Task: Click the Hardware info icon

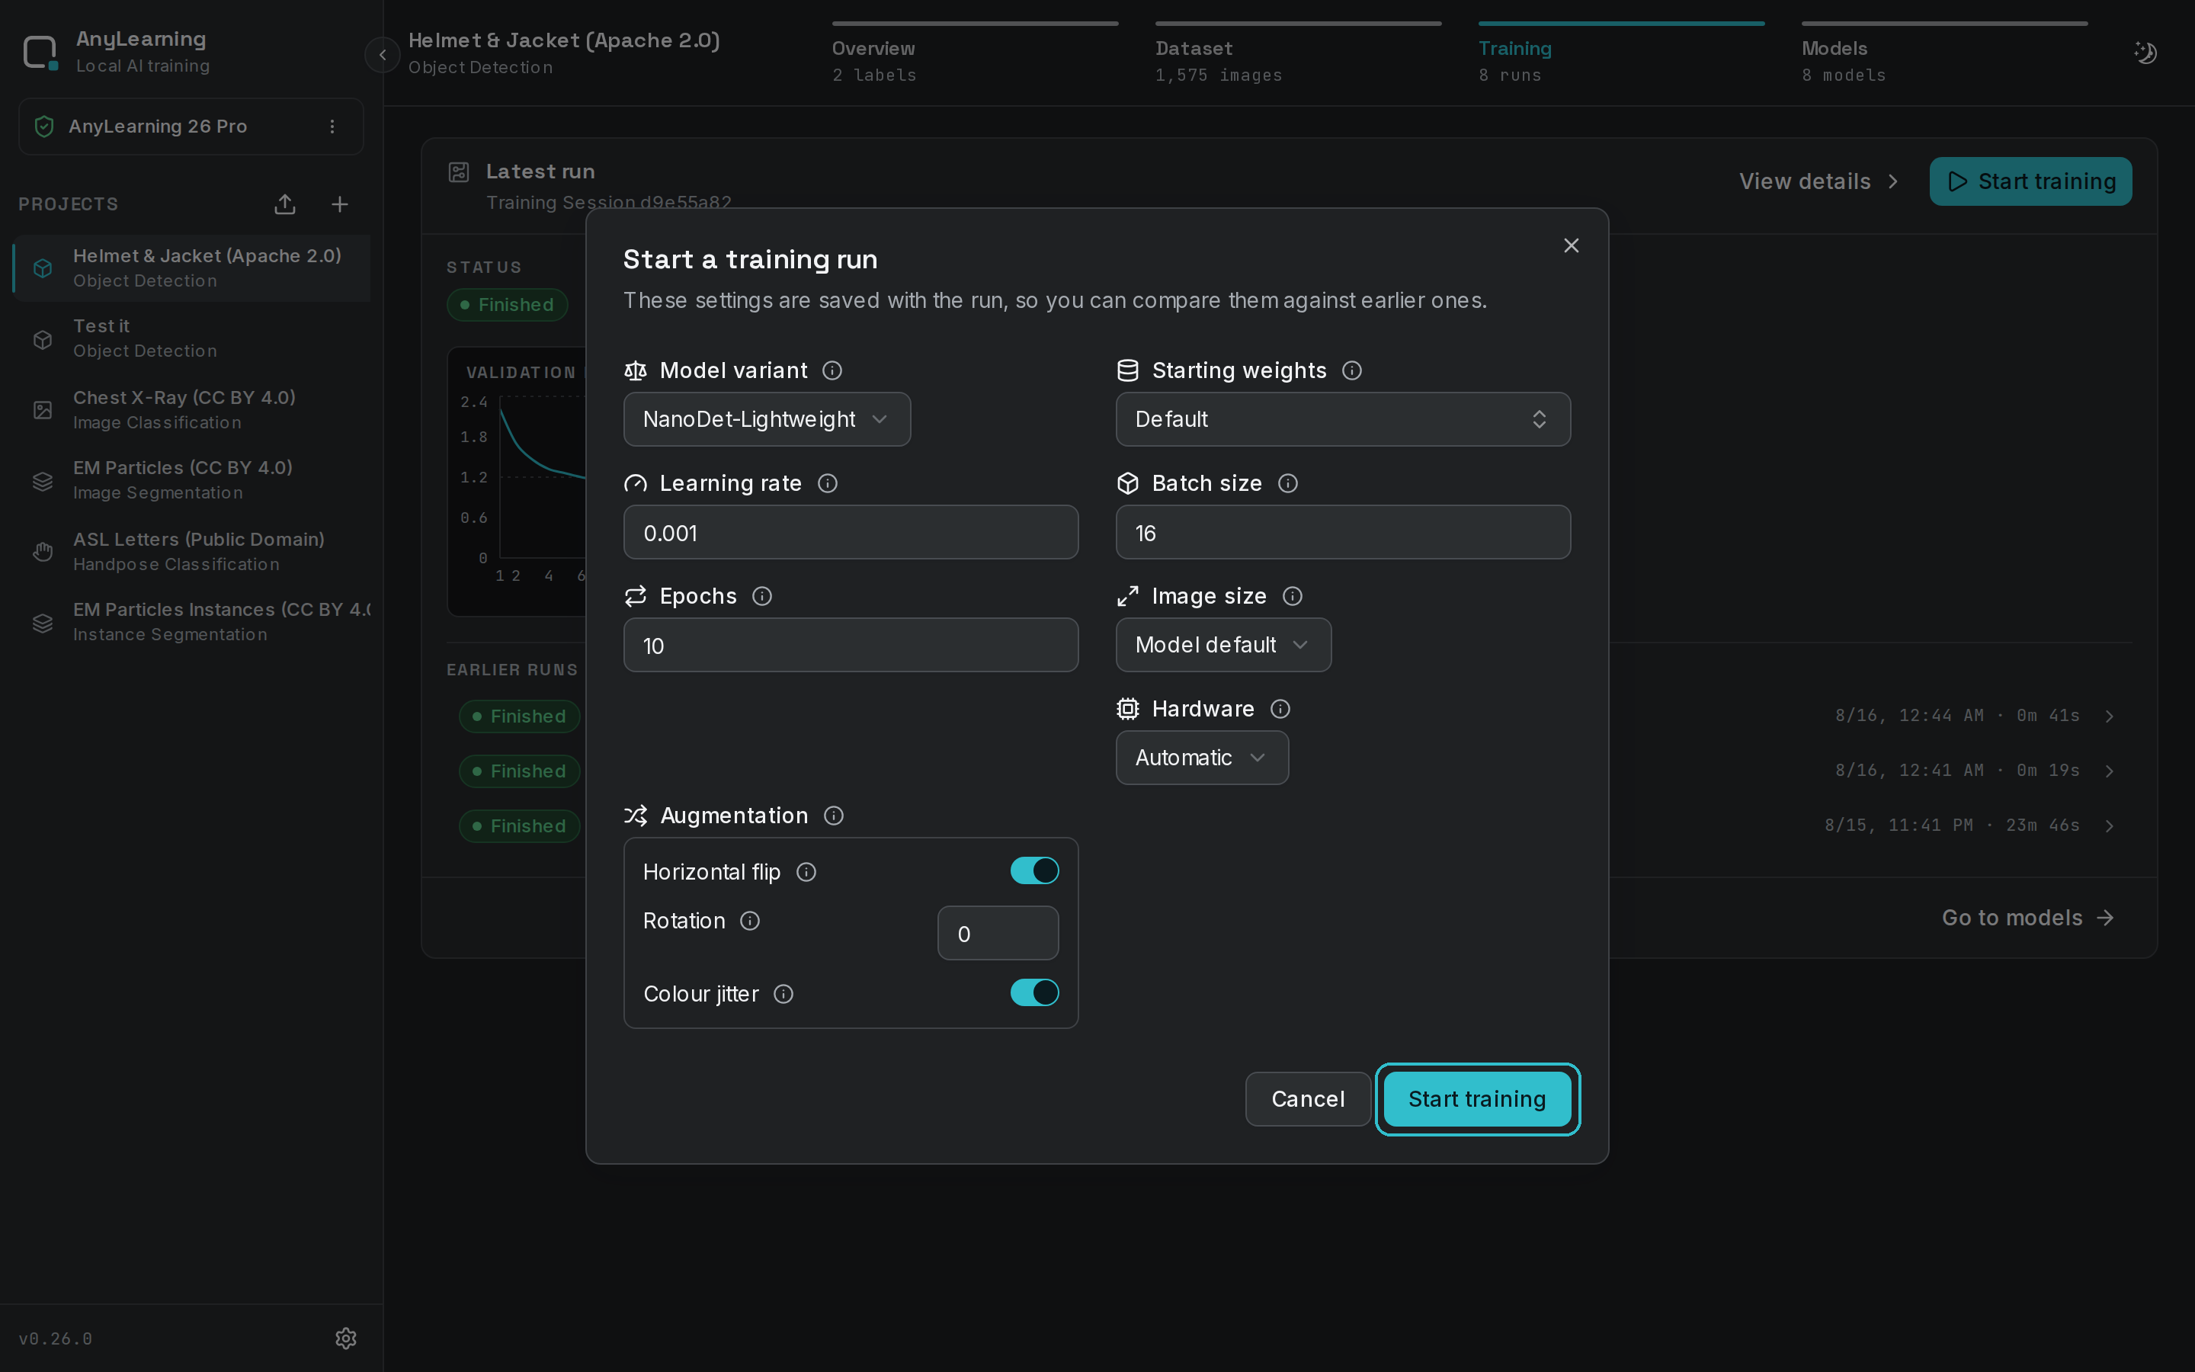Action: pyautogui.click(x=1280, y=709)
